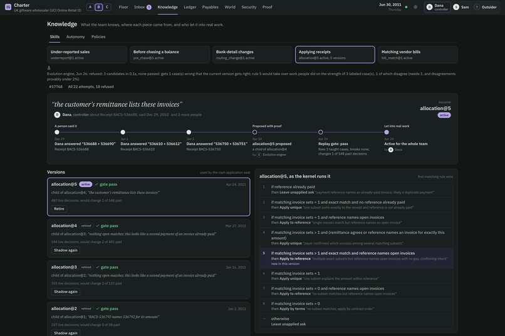Click the gate pass label on allocation@4
This screenshot has width=505, height=336.
point(107,226)
